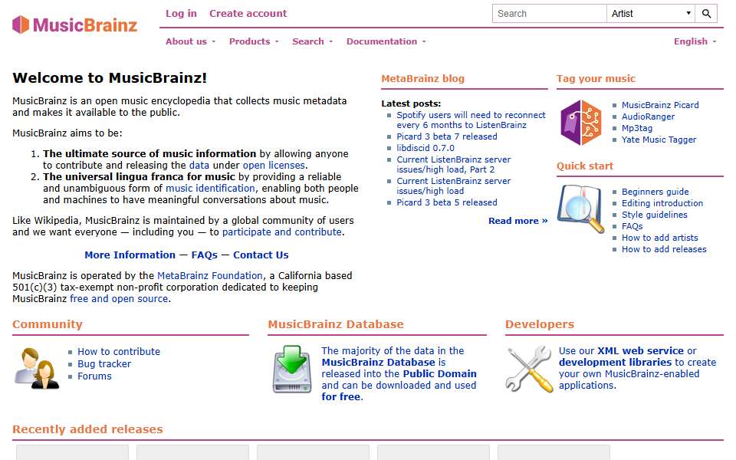Open the MusicBrainz Database bold link

(x=378, y=363)
